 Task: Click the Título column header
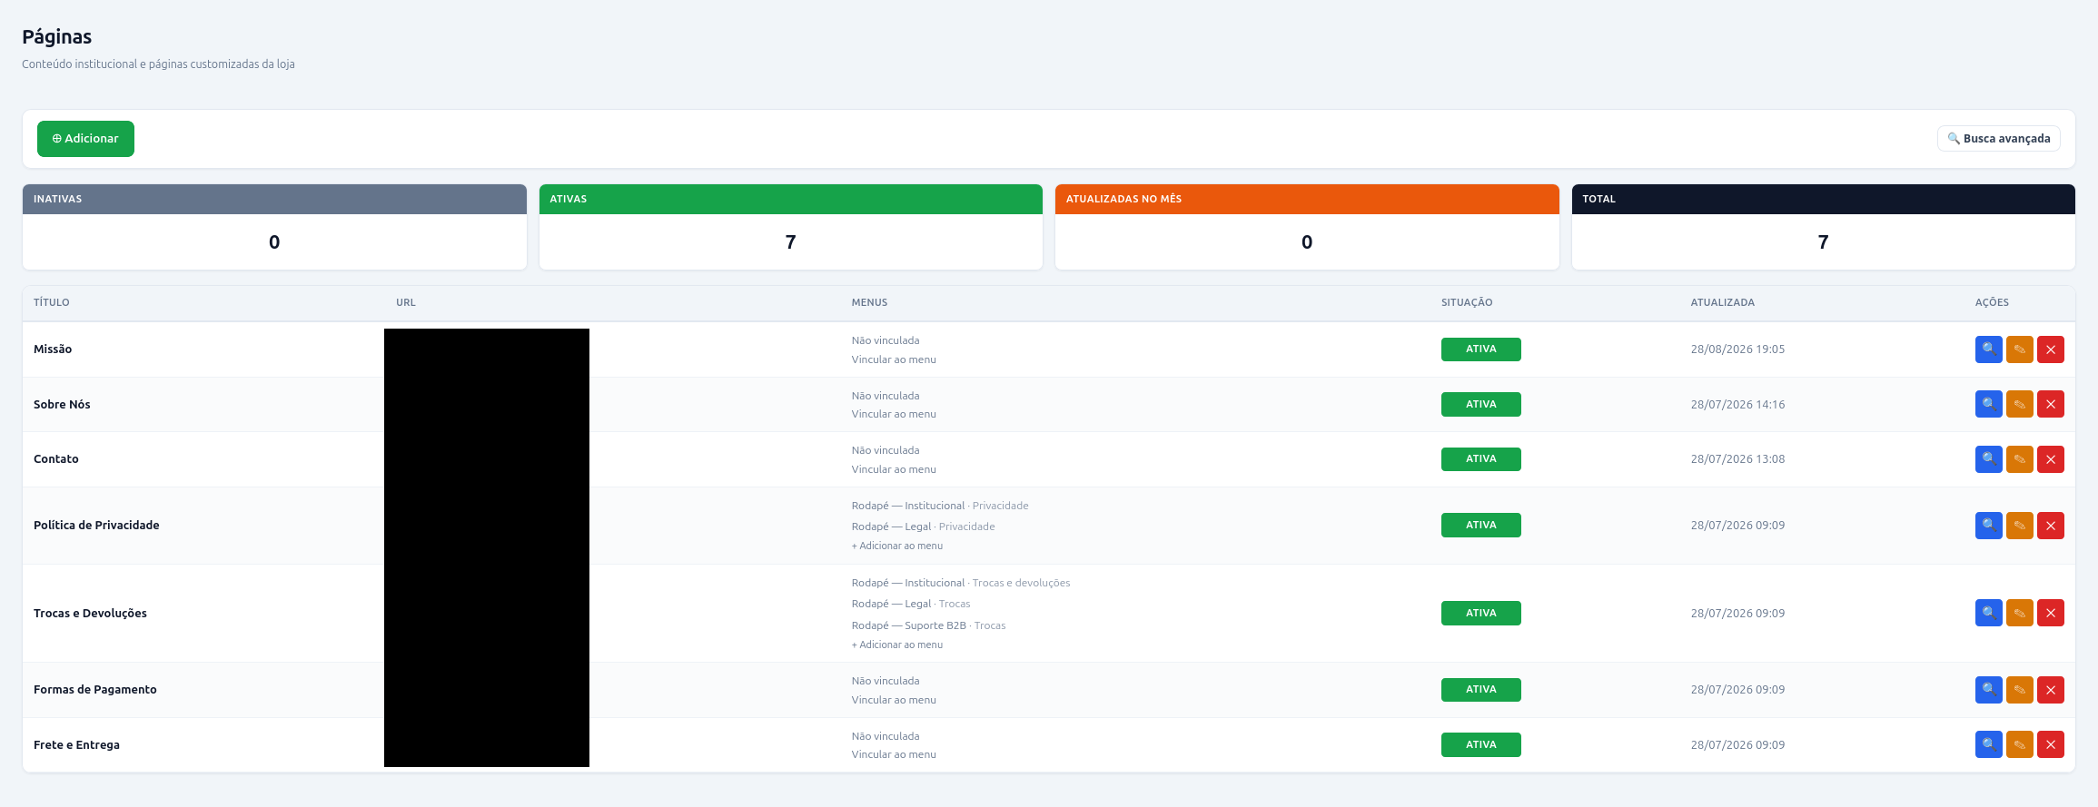coord(52,302)
